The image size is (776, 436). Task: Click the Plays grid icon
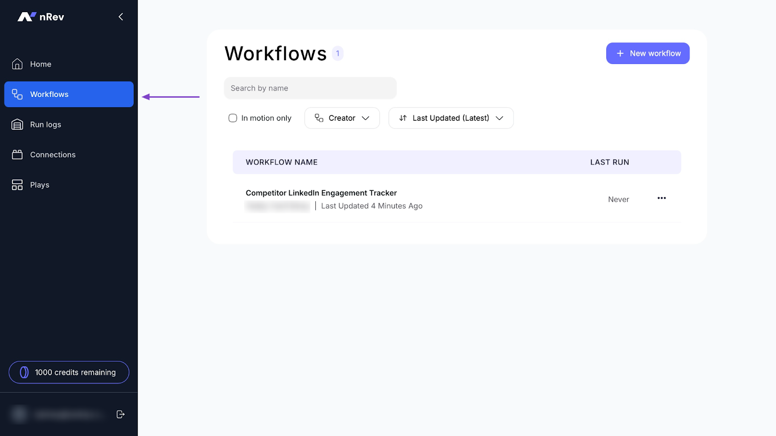[17, 185]
